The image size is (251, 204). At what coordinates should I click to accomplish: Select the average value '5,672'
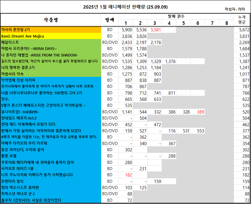(x=244, y=30)
